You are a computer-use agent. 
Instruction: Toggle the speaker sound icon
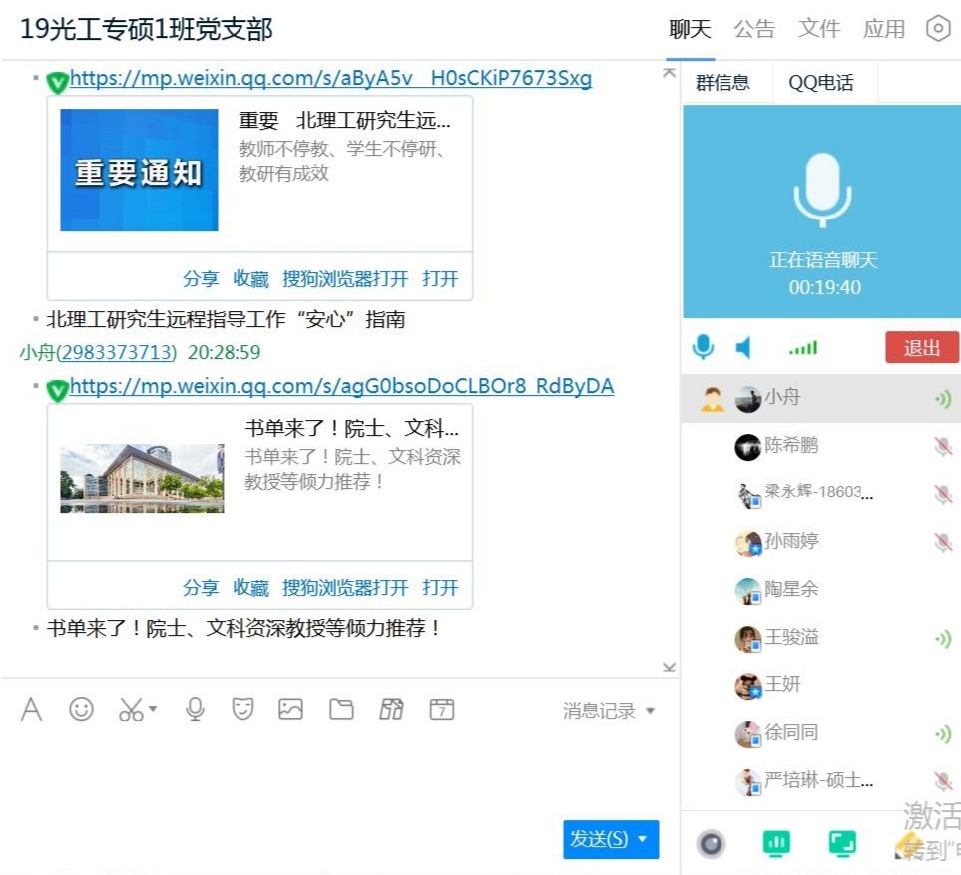744,347
